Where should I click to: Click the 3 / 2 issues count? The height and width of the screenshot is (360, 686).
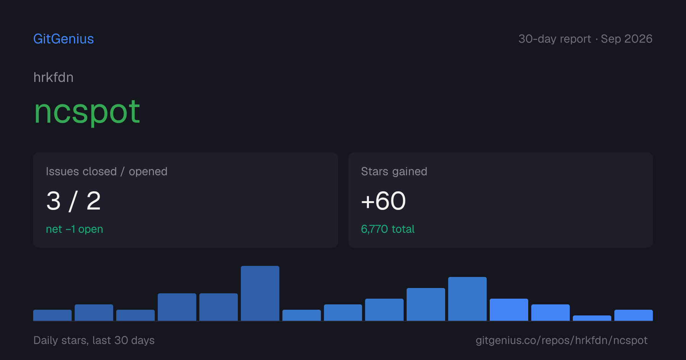[x=74, y=201]
